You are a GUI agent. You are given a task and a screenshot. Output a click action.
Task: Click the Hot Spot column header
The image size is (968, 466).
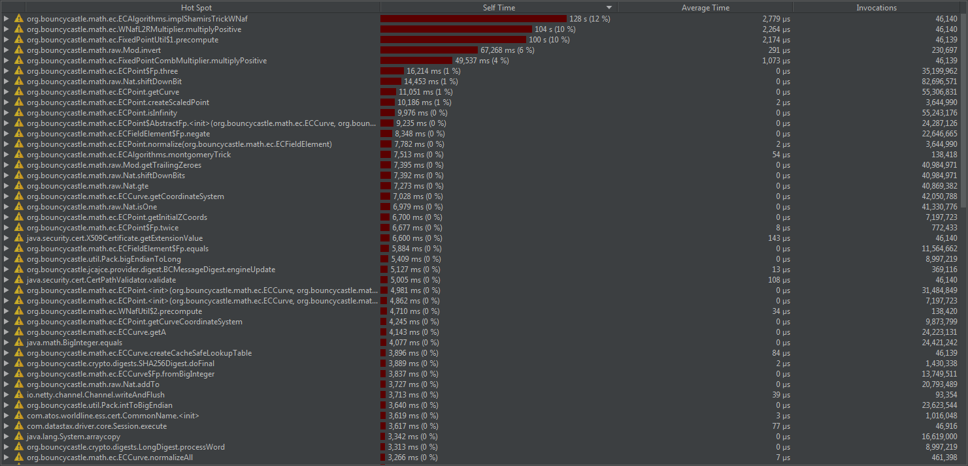pos(196,7)
